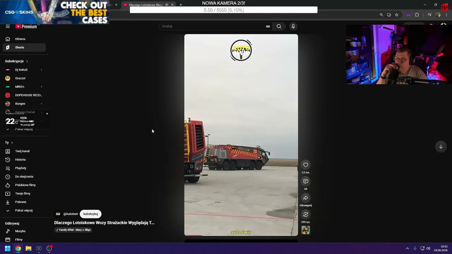Expand Pokaż więcej under Pobrane

(x=24, y=210)
